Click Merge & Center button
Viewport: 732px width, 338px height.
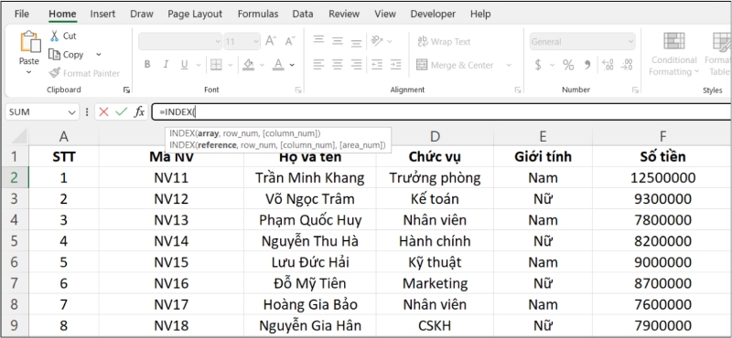pyautogui.click(x=455, y=65)
